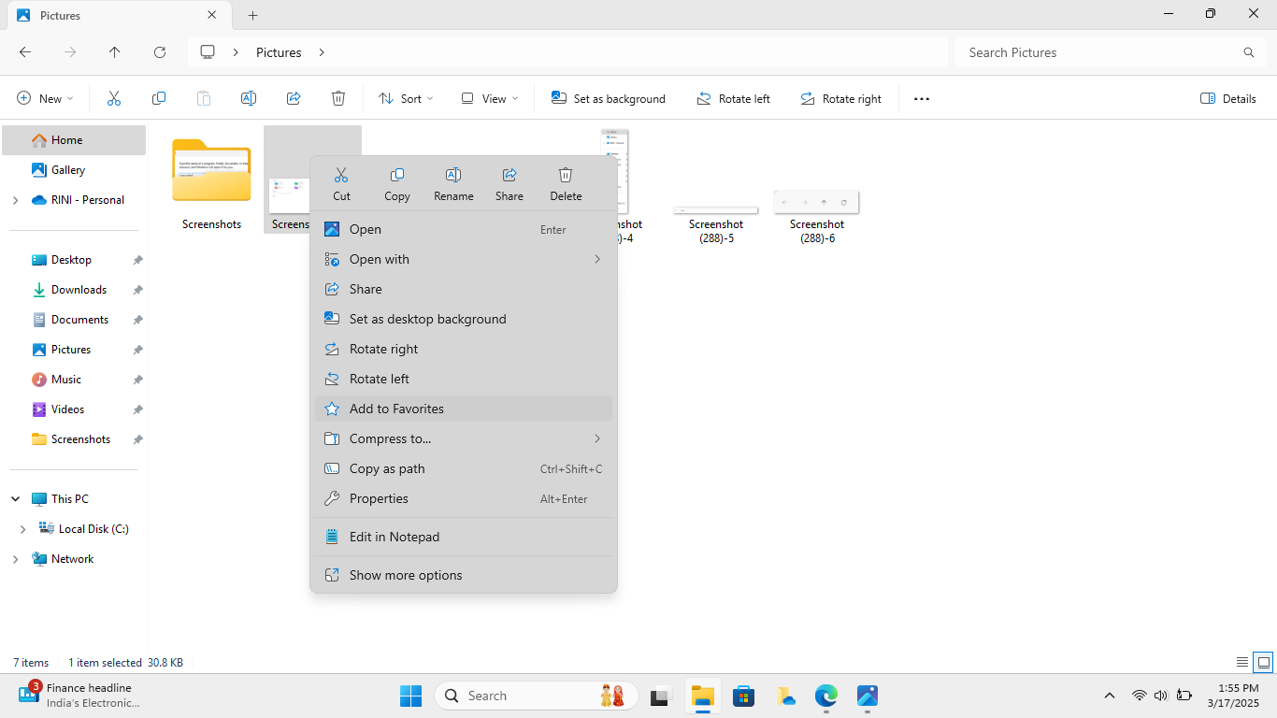Open the Sort dropdown in toolbar

point(406,99)
